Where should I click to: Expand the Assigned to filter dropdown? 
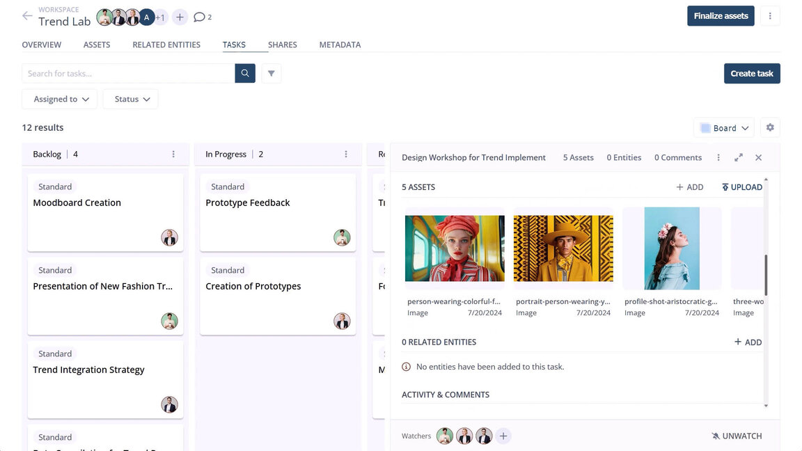click(x=61, y=100)
